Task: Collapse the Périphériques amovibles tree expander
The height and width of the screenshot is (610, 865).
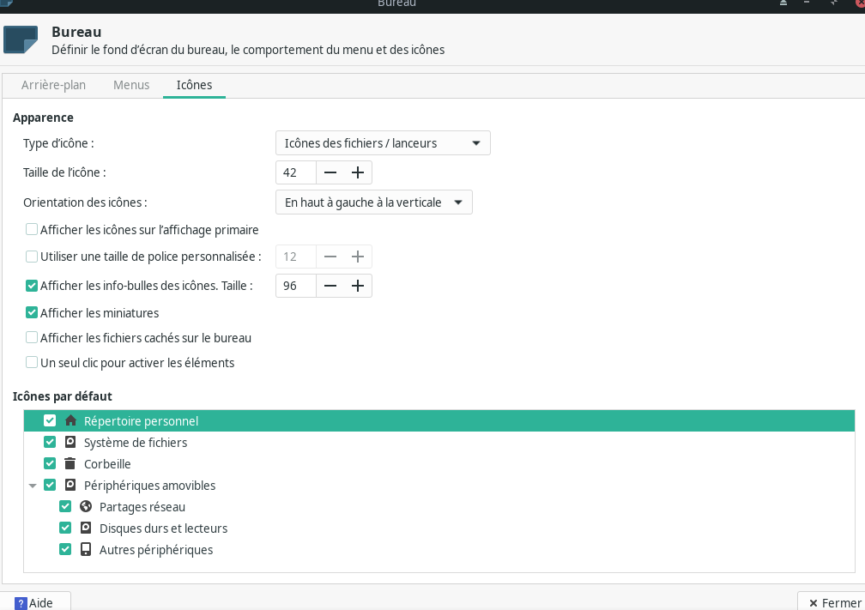Action: [x=33, y=486]
